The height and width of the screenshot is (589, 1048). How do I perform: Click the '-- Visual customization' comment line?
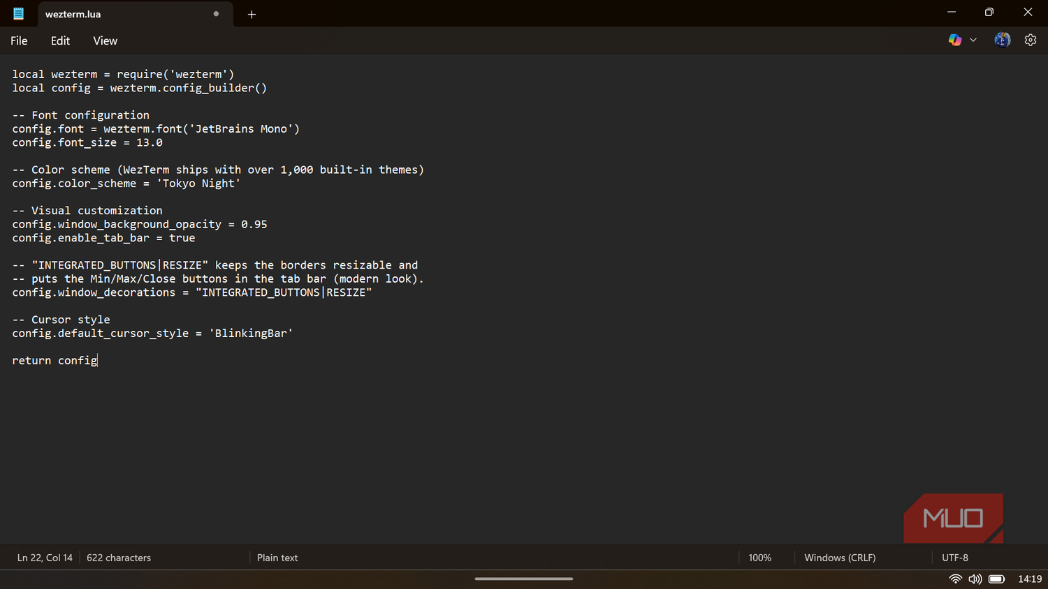tap(87, 211)
